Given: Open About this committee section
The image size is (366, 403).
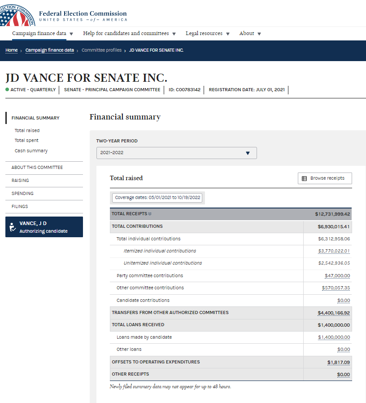Looking at the screenshot, I should click(x=37, y=168).
